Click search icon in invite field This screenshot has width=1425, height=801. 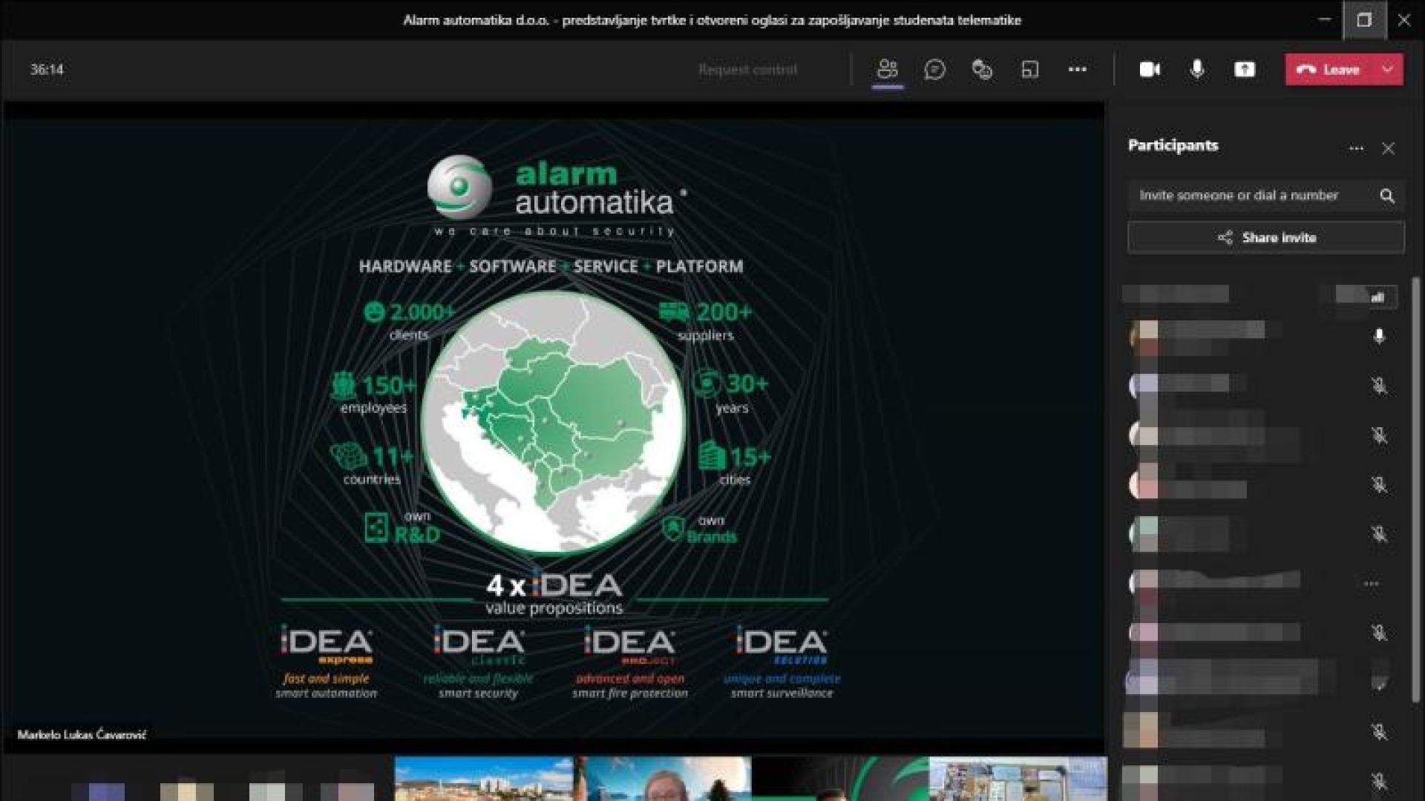tap(1386, 196)
